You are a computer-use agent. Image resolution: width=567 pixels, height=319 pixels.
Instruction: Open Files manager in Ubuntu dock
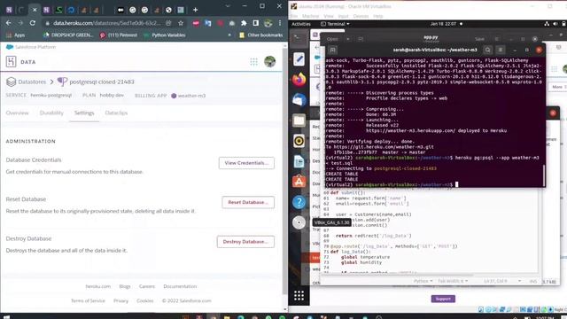(299, 121)
